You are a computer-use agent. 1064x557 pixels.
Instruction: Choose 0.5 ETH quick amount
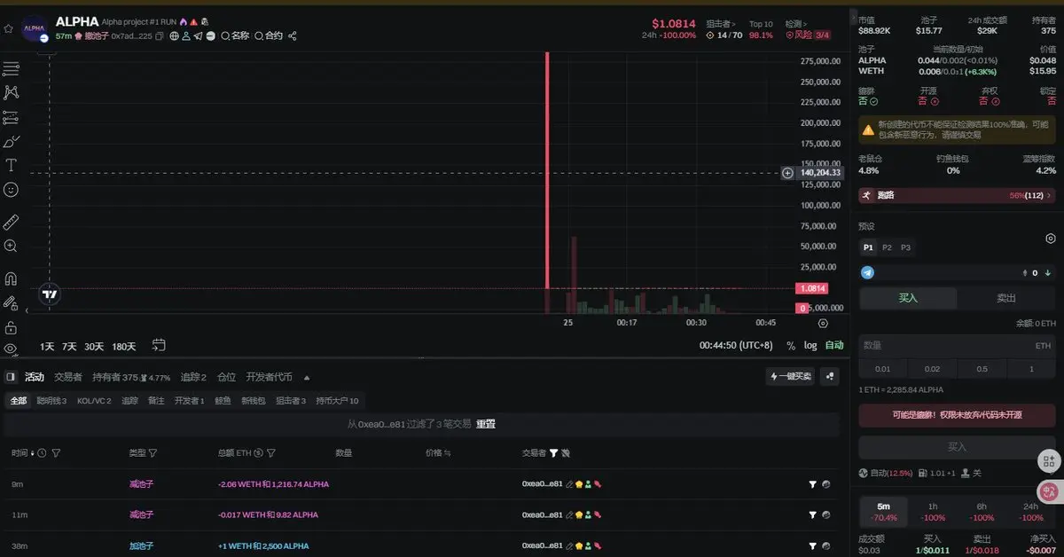[x=982, y=369]
